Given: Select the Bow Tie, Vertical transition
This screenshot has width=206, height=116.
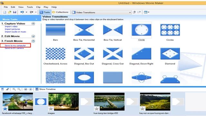Looking at the screenshot, I should [113, 30].
